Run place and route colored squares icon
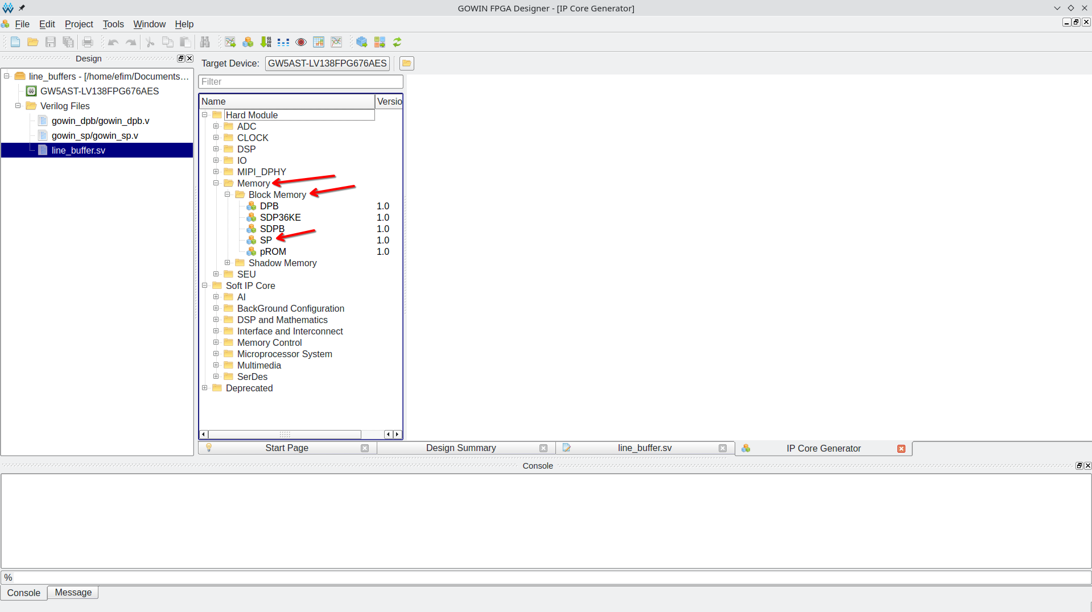1092x612 pixels. pyautogui.click(x=380, y=42)
